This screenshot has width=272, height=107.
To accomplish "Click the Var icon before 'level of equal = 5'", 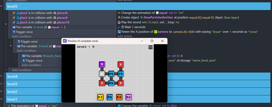I will (14, 27).
